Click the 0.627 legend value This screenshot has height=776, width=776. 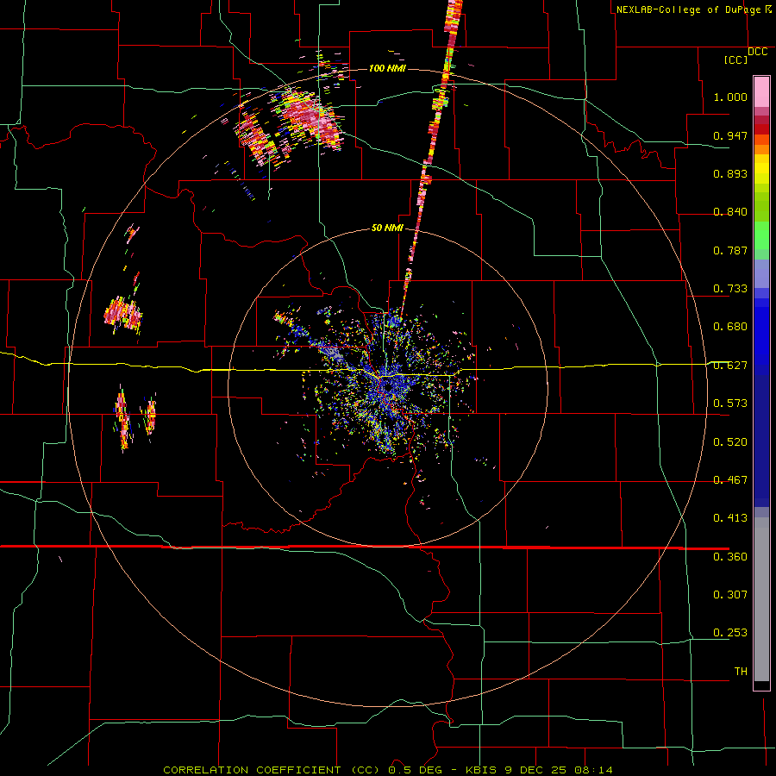tap(730, 366)
